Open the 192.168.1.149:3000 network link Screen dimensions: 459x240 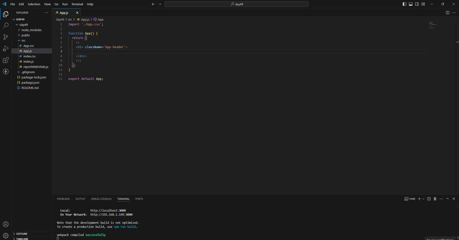pos(112,214)
